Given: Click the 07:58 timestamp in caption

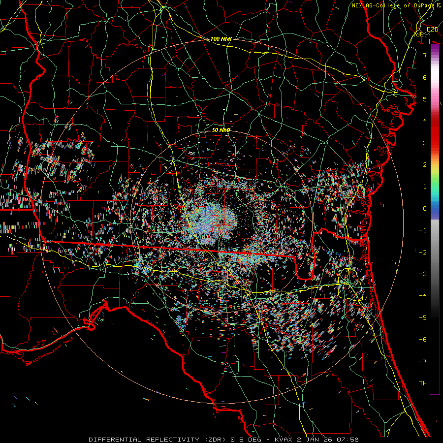Looking at the screenshot, I should [x=348, y=440].
